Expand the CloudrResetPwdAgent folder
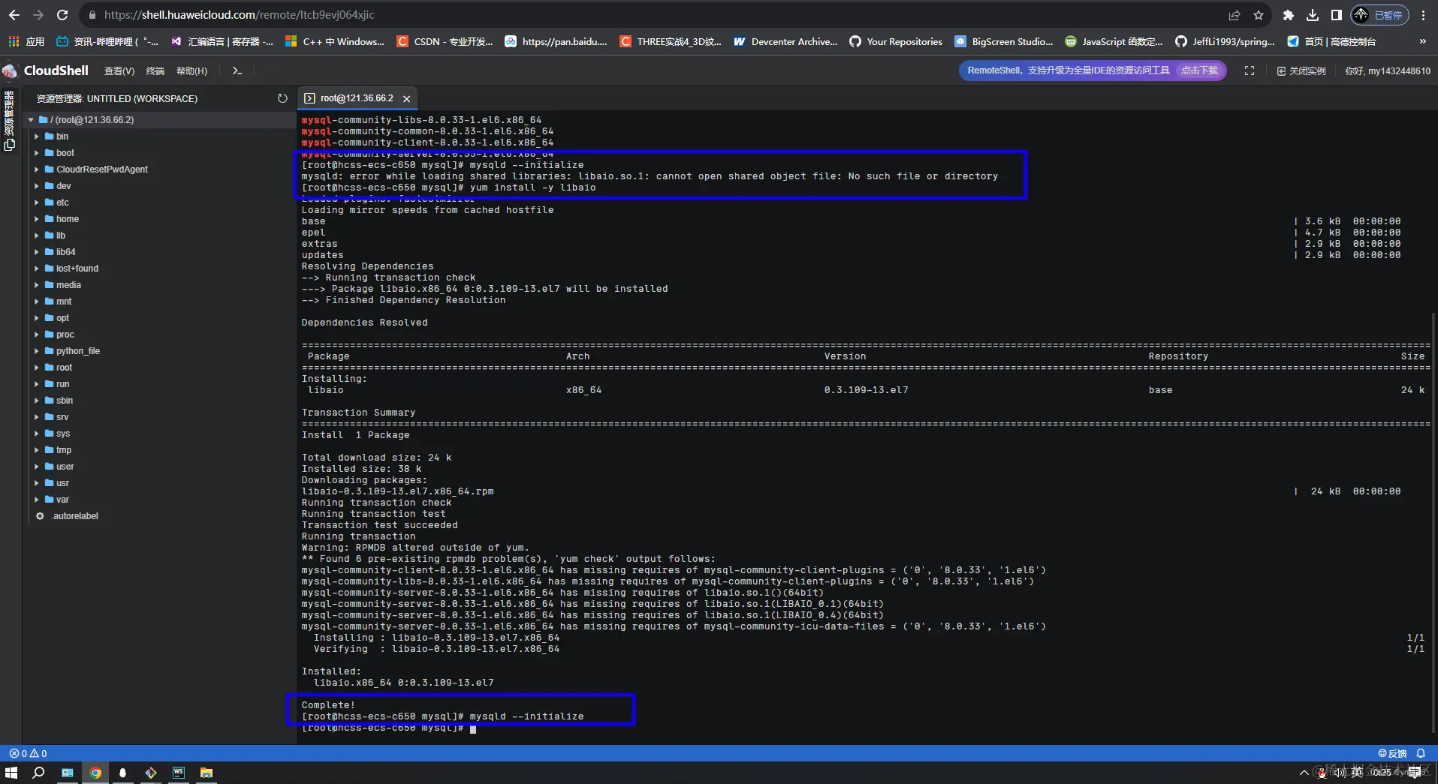This screenshot has width=1438, height=784. [x=37, y=170]
